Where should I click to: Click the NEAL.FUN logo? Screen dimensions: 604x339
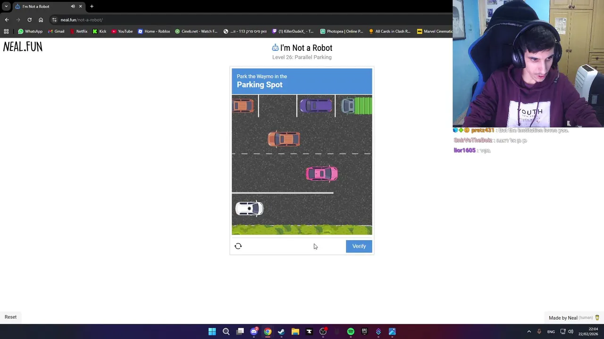(x=23, y=47)
